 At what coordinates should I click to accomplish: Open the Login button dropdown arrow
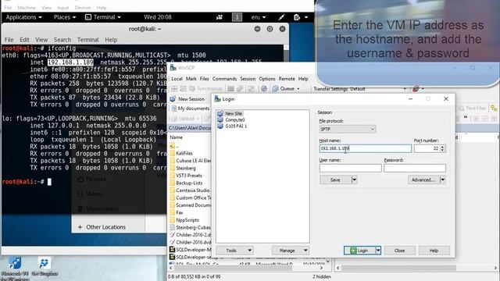tap(378, 251)
